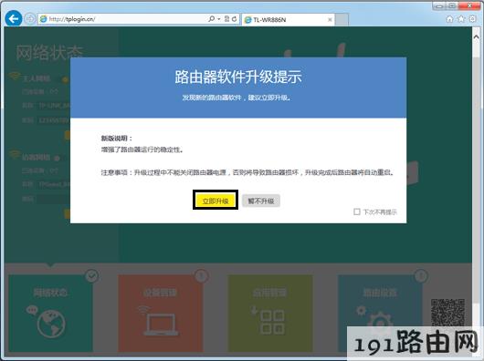Click the 网络状态 heading text
This screenshot has width=484, height=361.
(49, 53)
